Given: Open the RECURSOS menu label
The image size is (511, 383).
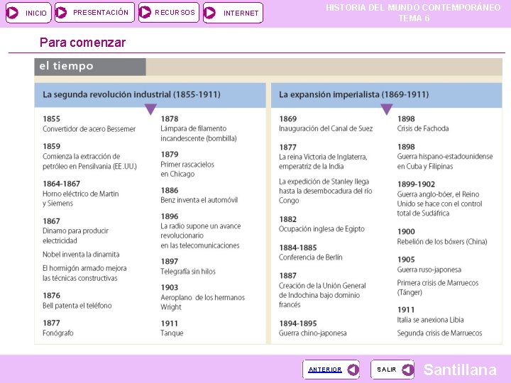Looking at the screenshot, I should (x=175, y=12).
